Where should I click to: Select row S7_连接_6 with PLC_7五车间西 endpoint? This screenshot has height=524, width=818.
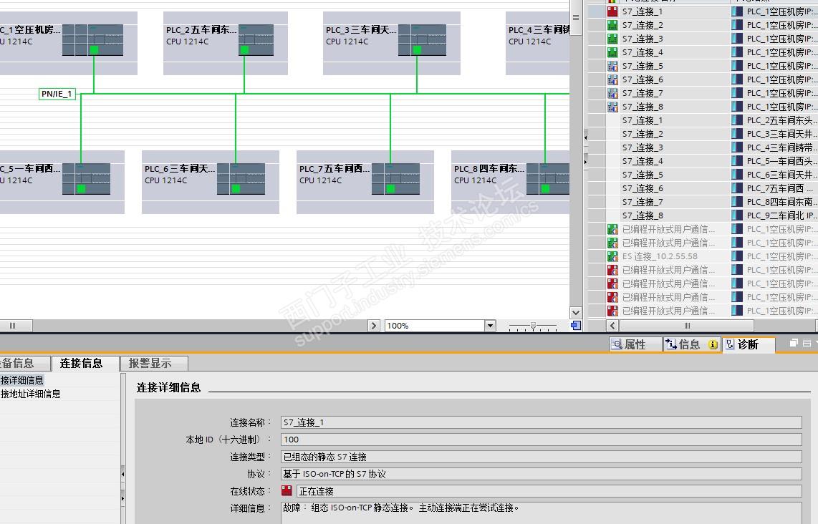(703, 188)
